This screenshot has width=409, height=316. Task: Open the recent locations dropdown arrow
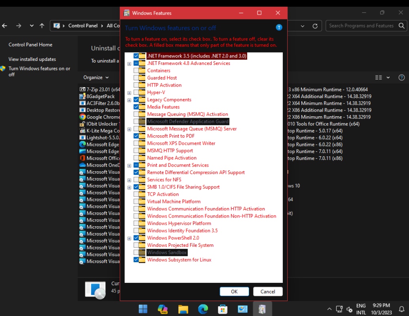point(32,26)
